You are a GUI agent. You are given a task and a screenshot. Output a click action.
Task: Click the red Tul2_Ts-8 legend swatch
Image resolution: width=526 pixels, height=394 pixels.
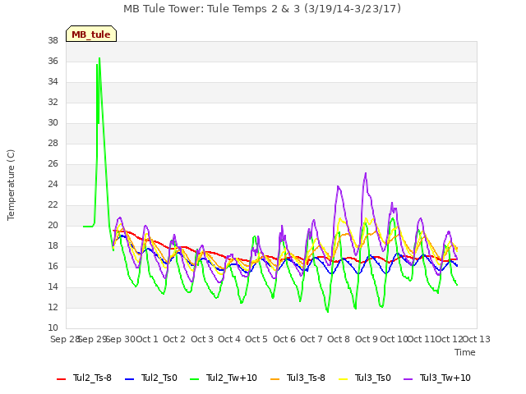pos(62,379)
